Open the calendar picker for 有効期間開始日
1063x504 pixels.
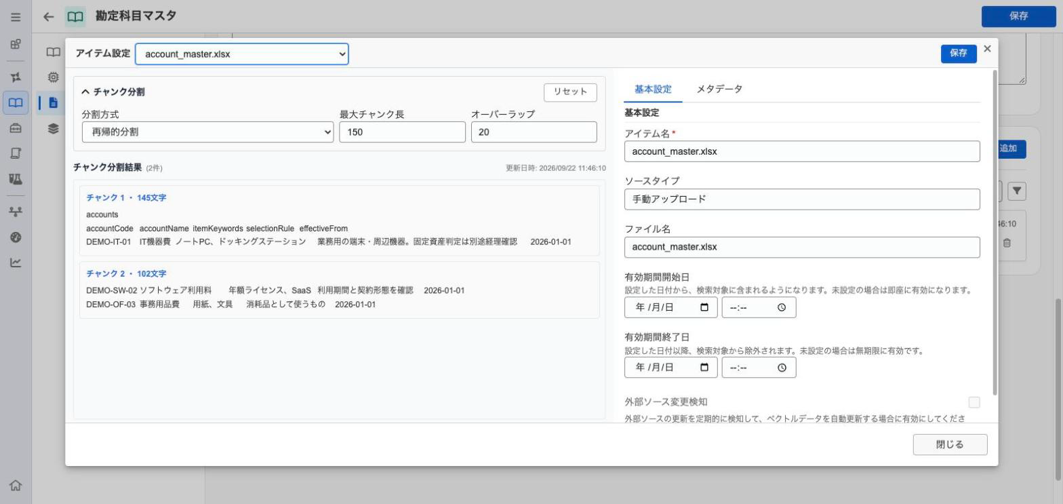pos(704,307)
